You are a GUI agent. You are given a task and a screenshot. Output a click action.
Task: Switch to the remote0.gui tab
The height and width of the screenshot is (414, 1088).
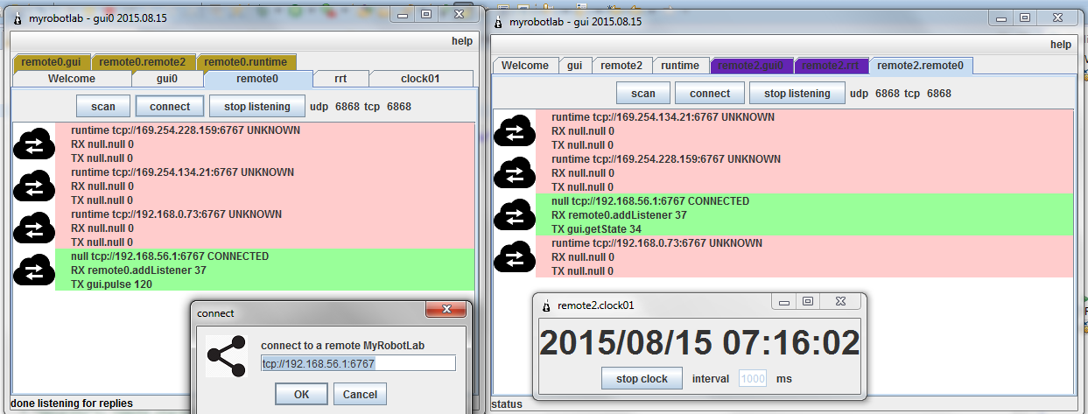tap(52, 62)
